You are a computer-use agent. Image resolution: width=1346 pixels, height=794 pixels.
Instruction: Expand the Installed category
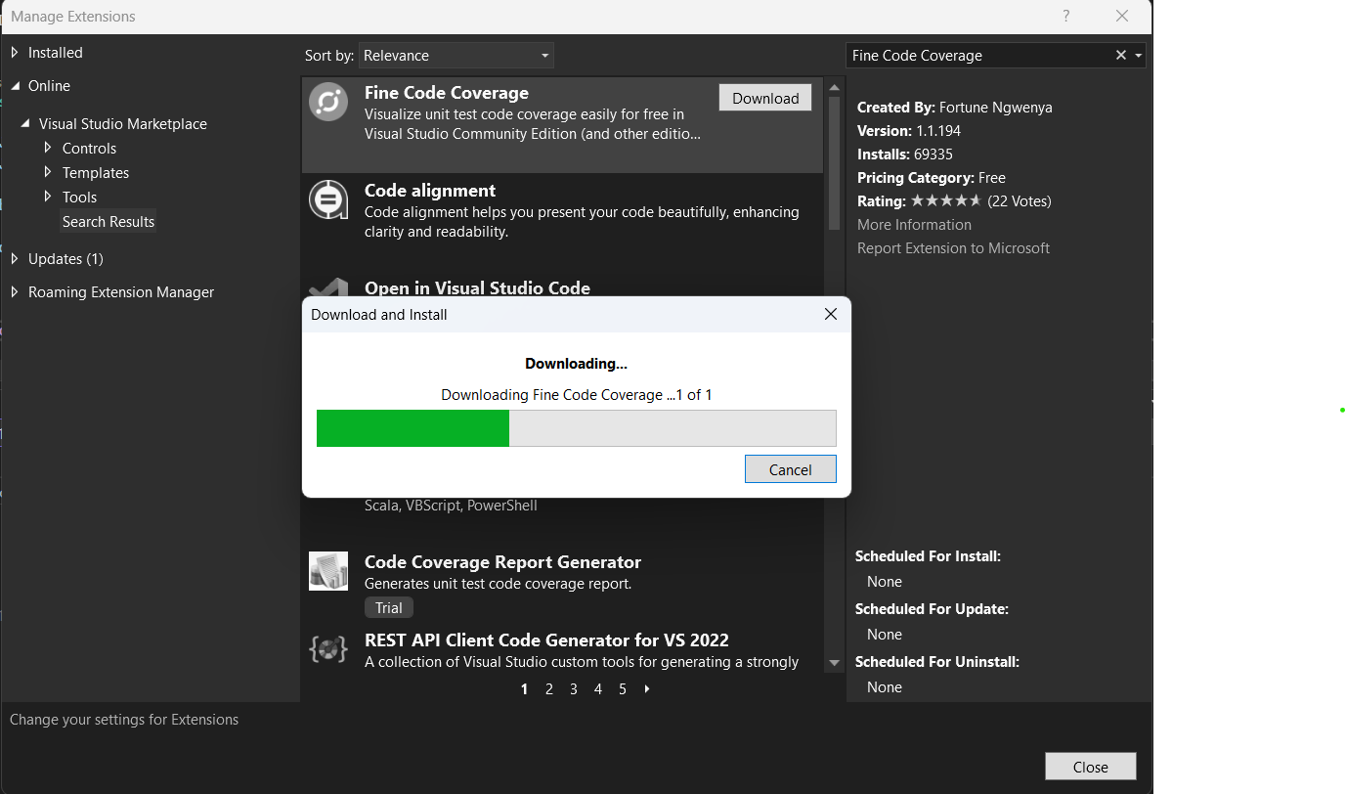click(15, 53)
